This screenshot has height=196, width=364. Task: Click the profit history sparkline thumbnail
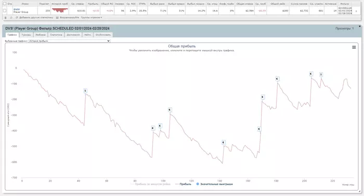(x=60, y=10)
